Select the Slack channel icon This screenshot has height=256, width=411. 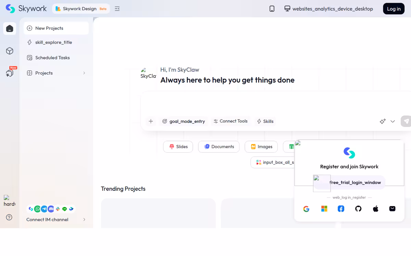[x=58, y=209]
